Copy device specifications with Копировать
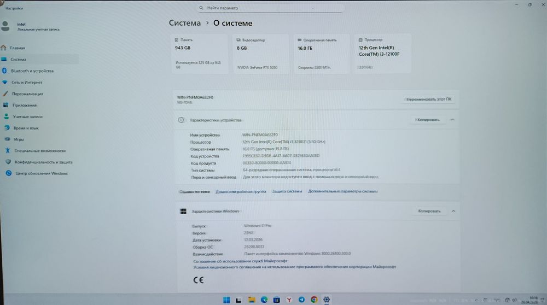Screen dimensions: 547x305 click(x=427, y=120)
